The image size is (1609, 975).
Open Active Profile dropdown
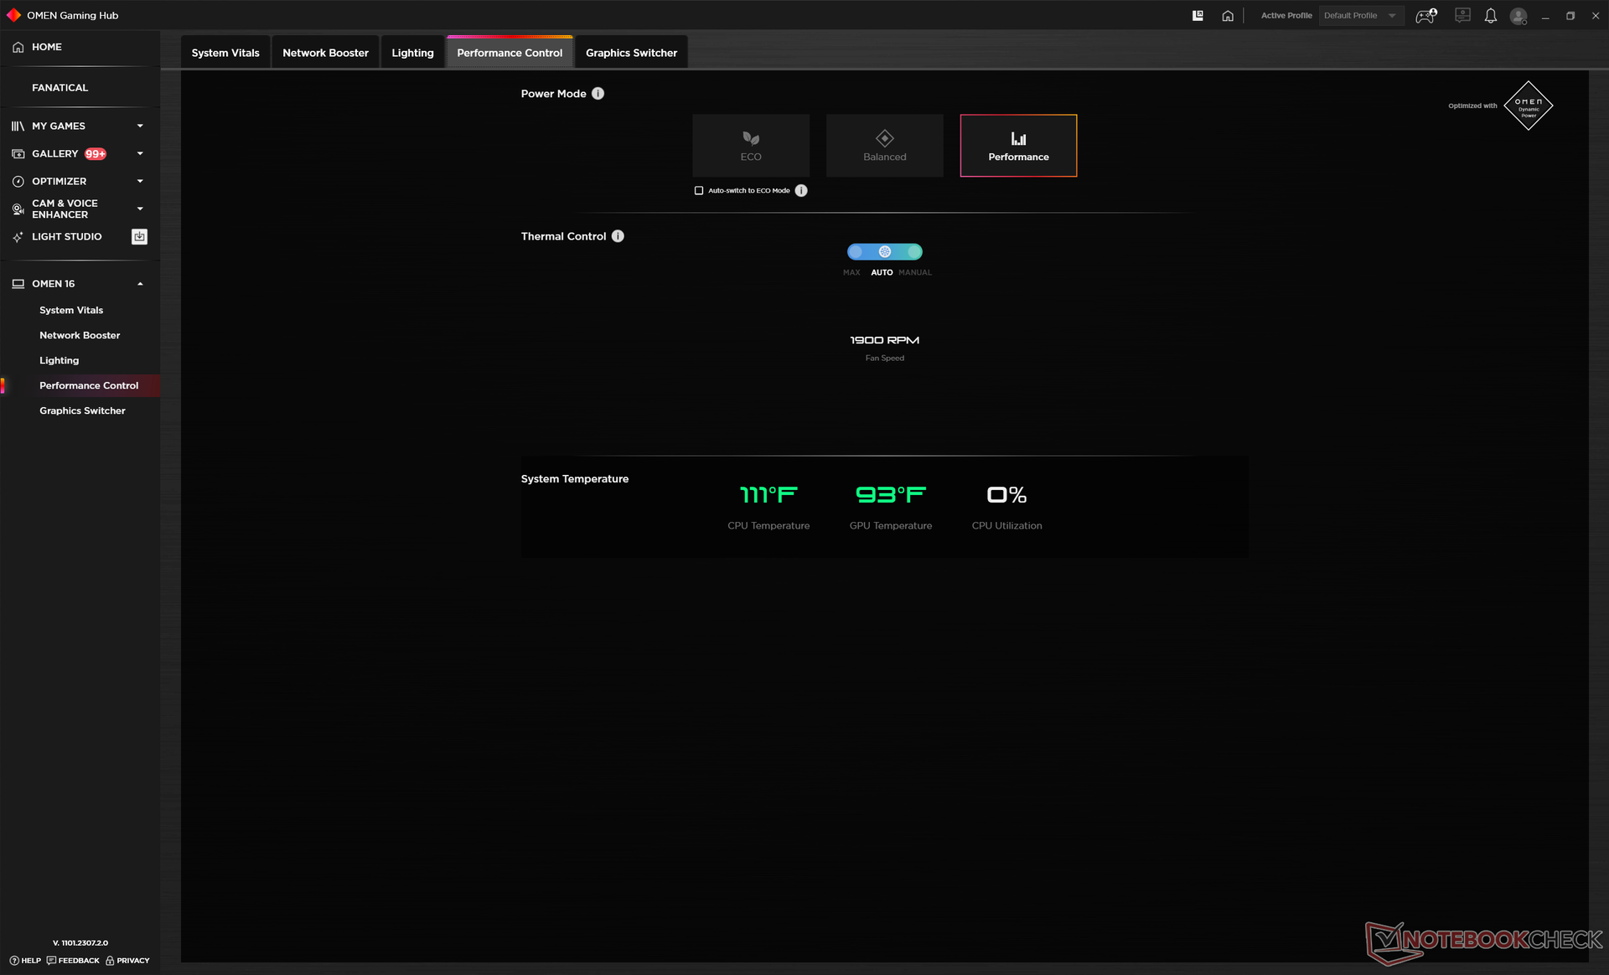pyautogui.click(x=1360, y=16)
